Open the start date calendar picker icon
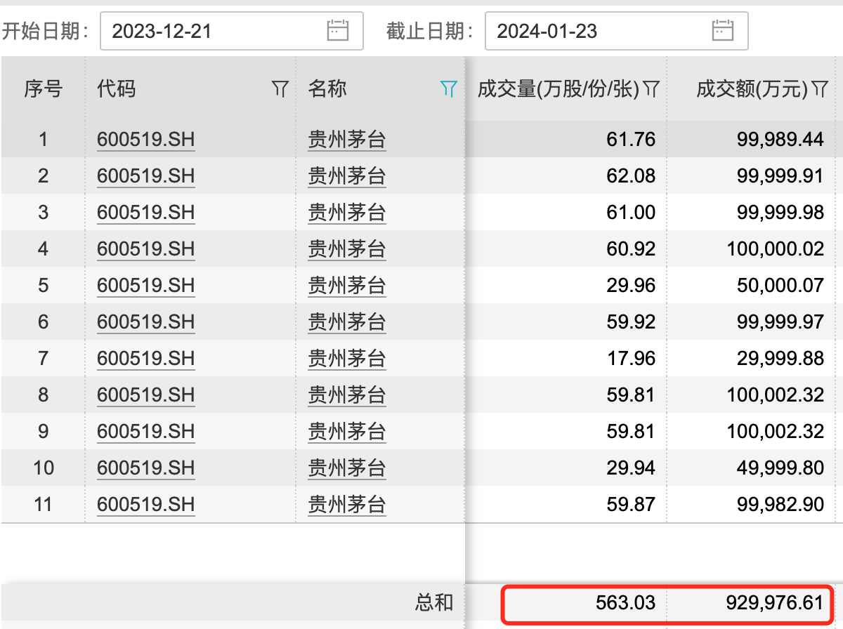The width and height of the screenshot is (843, 629). click(x=338, y=31)
